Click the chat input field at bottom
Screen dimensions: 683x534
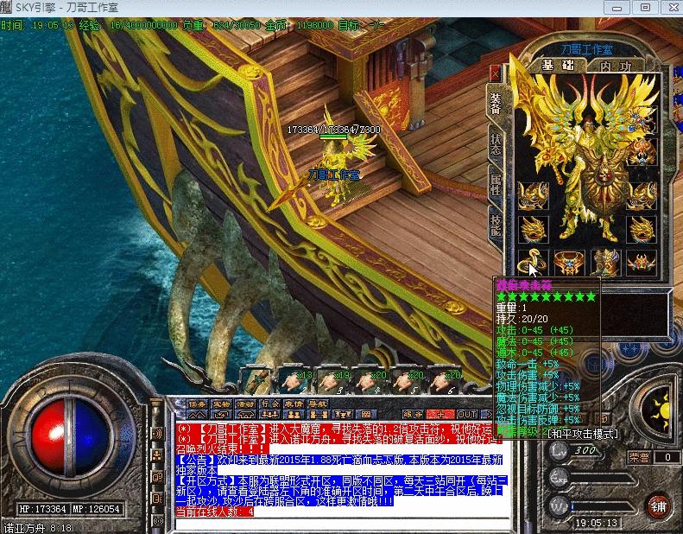coord(342,524)
